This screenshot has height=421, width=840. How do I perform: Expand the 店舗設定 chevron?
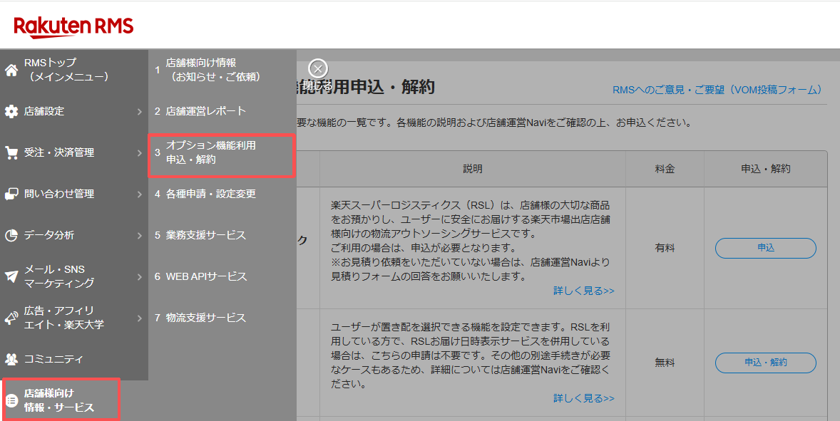139,111
